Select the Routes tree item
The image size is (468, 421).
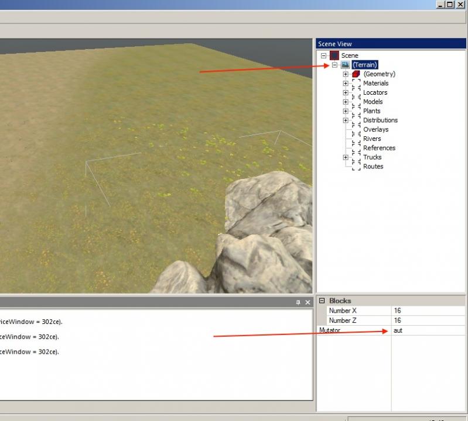point(373,167)
